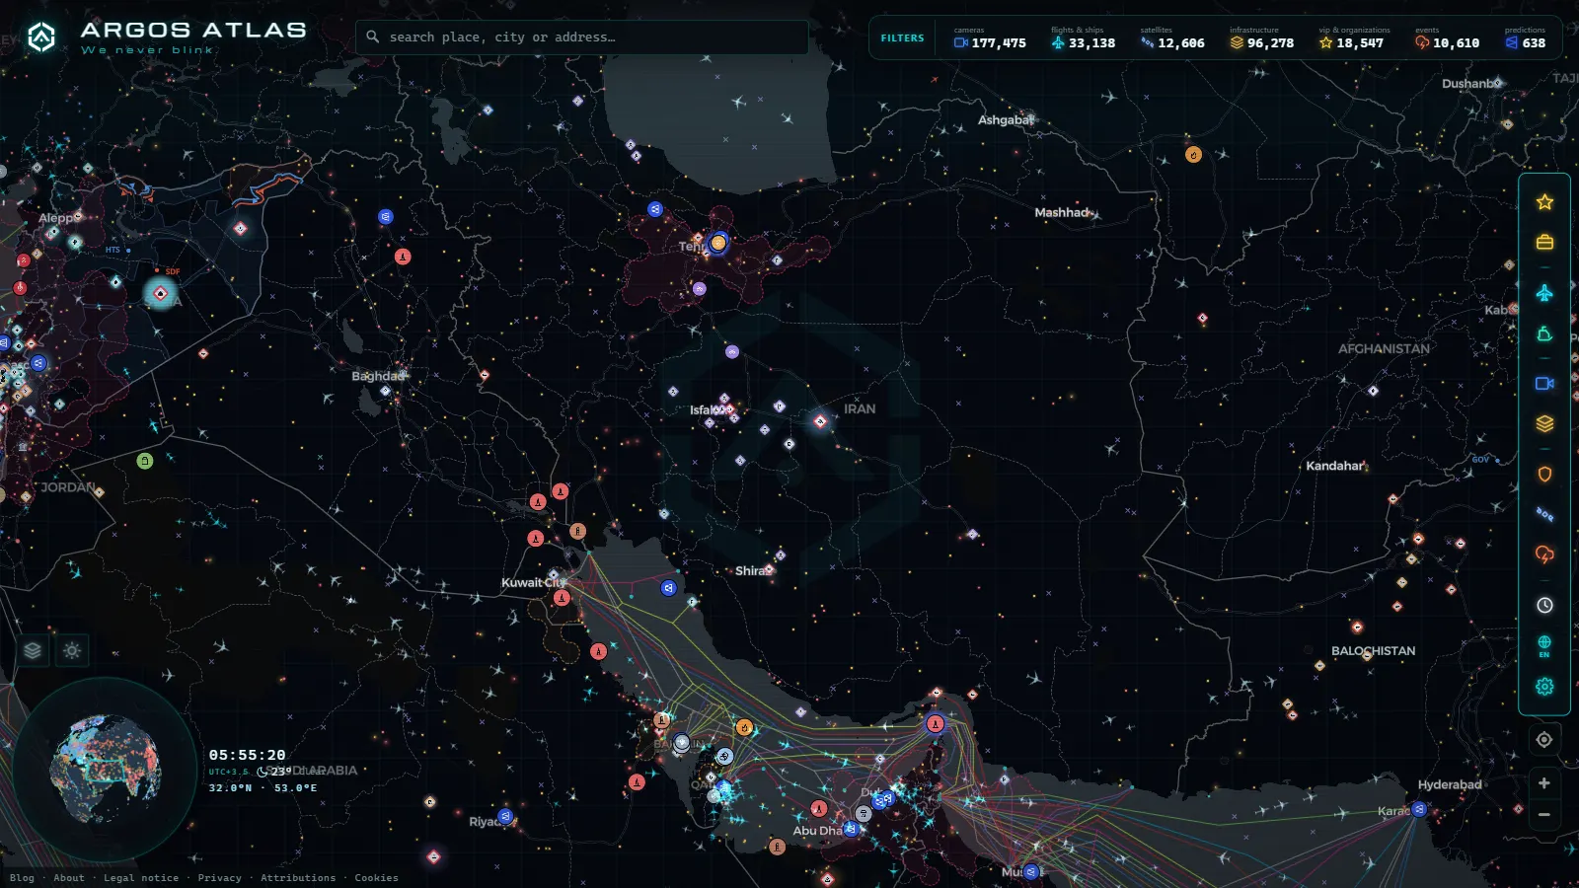Viewport: 1579px width, 888px height.
Task: Open map layers button at bottom left
Action: click(x=33, y=650)
